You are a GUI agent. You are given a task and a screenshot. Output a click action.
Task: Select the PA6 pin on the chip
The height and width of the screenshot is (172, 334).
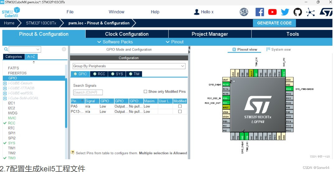(247, 136)
